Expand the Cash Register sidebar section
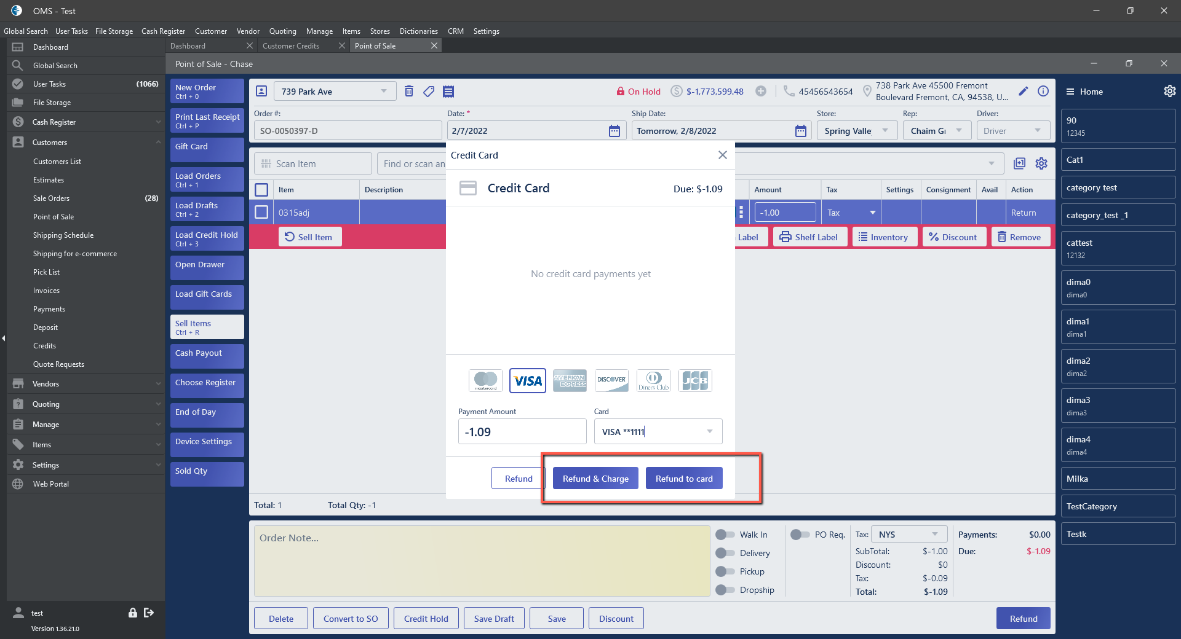This screenshot has height=639, width=1181. point(86,122)
